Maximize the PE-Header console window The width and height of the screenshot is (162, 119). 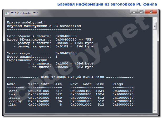coord(141,12)
